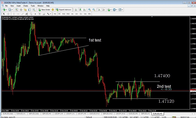Expand the Periods dropdown arrow
The height and width of the screenshot is (118, 196).
(x=116, y=10)
